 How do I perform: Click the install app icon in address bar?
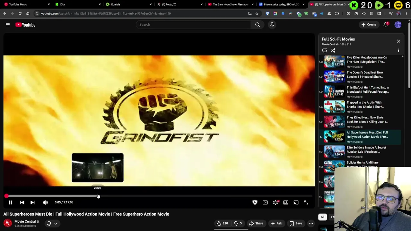pyautogui.click(x=250, y=13)
